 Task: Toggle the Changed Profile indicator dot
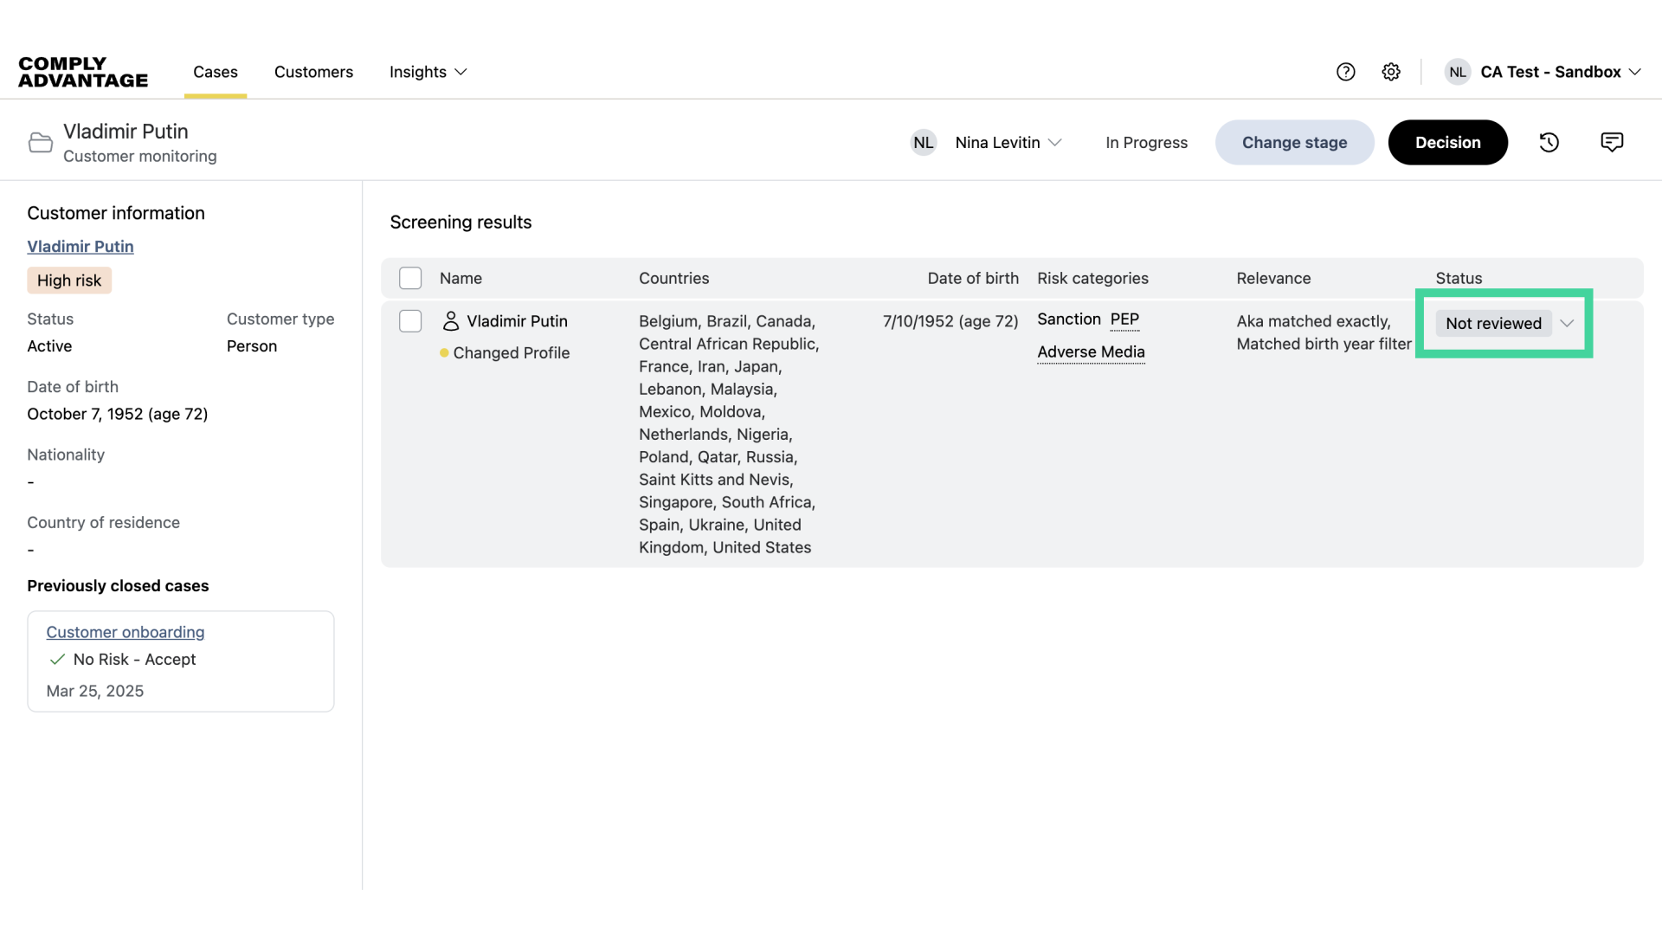[x=444, y=353]
